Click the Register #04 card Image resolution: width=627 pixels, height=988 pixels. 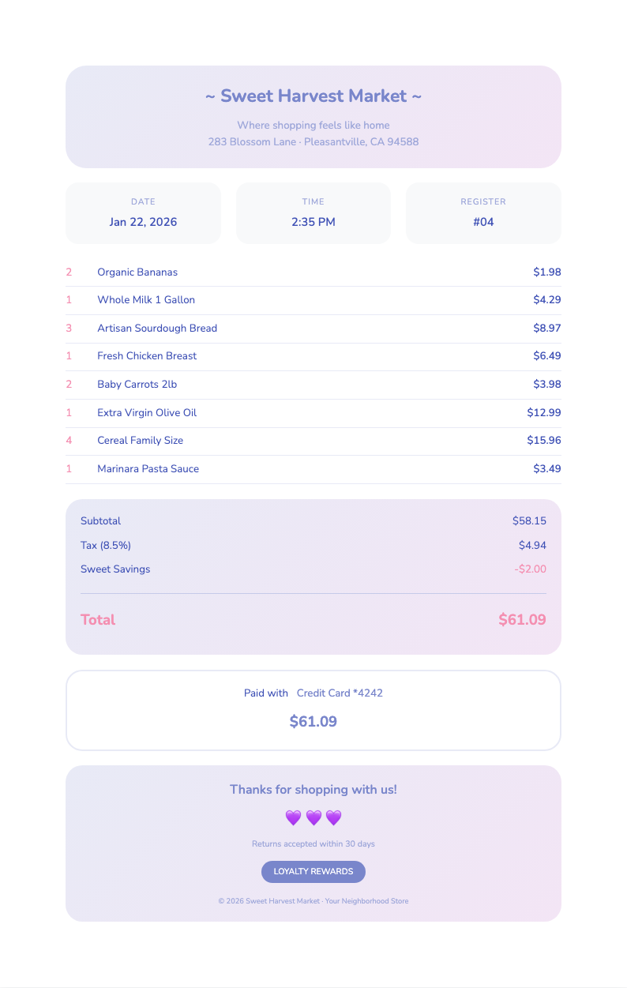(483, 213)
